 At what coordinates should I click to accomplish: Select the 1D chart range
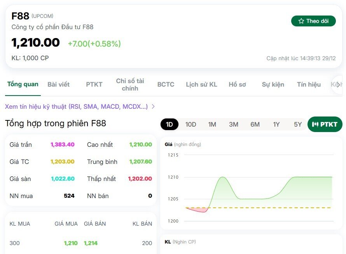point(169,124)
